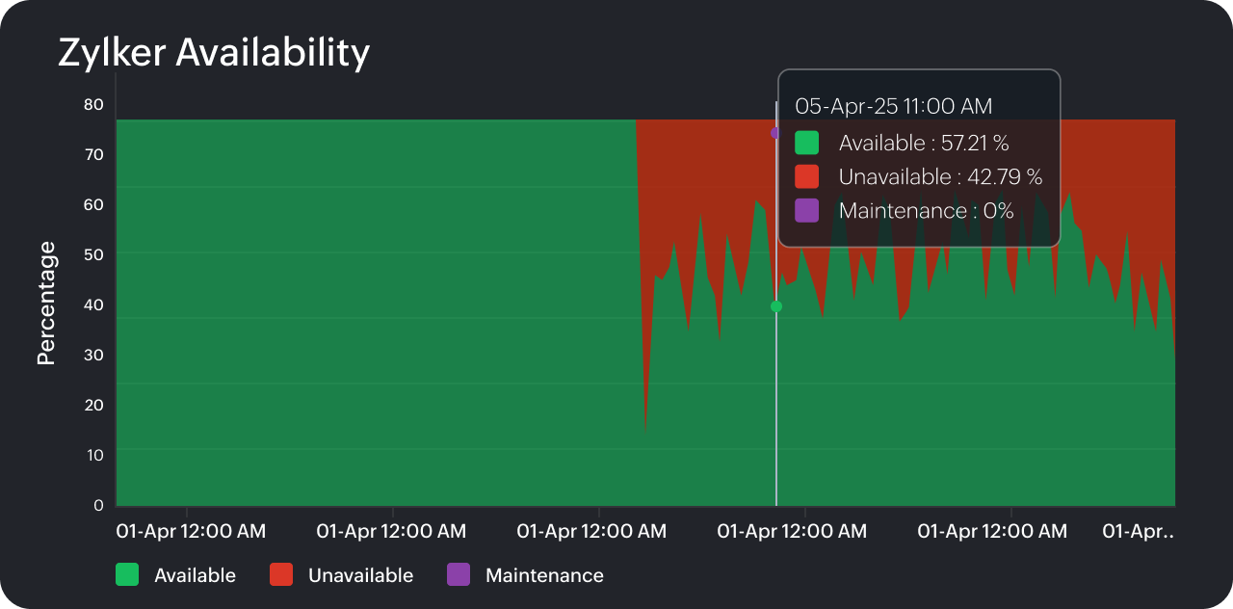Click the Zylker Availability chart title
Image resolution: width=1233 pixels, height=609 pixels.
(x=214, y=52)
